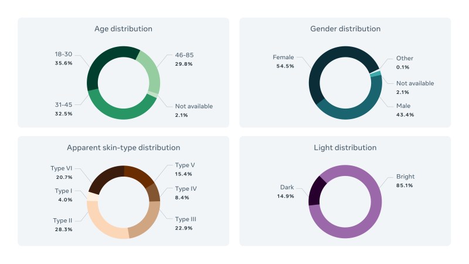Click the "Age distribution" chart title
Viewport: 469px width, 264px height.
(123, 29)
